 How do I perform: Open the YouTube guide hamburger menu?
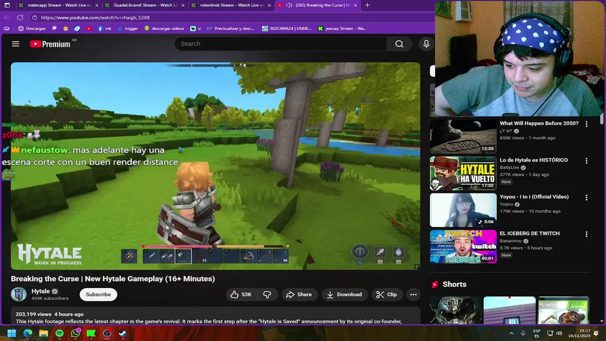[x=16, y=44]
